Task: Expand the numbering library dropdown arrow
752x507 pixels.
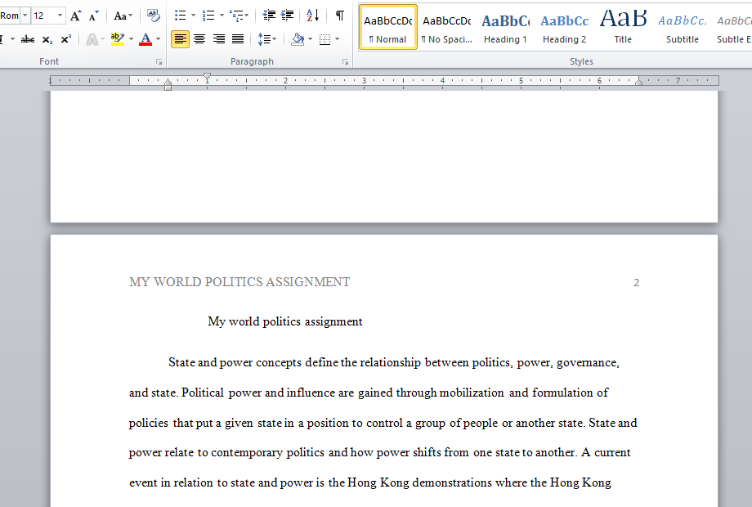Action: [x=222, y=16]
